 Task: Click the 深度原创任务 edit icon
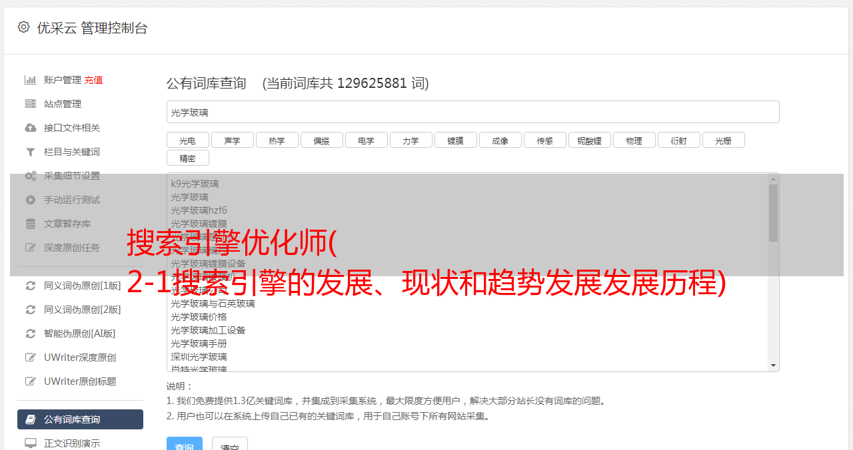tap(31, 248)
